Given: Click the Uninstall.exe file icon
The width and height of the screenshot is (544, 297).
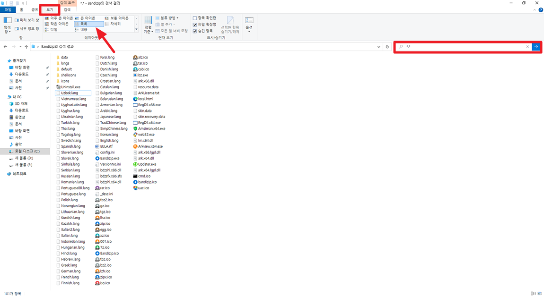Looking at the screenshot, I should point(58,87).
